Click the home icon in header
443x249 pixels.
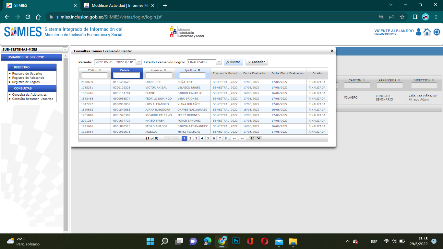(427, 32)
